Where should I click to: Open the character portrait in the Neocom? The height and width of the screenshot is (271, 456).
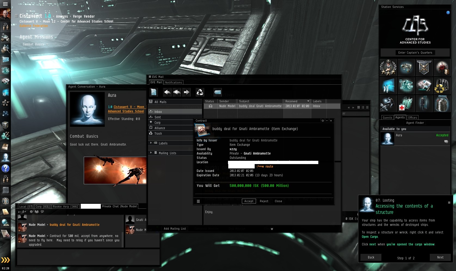click(5, 14)
